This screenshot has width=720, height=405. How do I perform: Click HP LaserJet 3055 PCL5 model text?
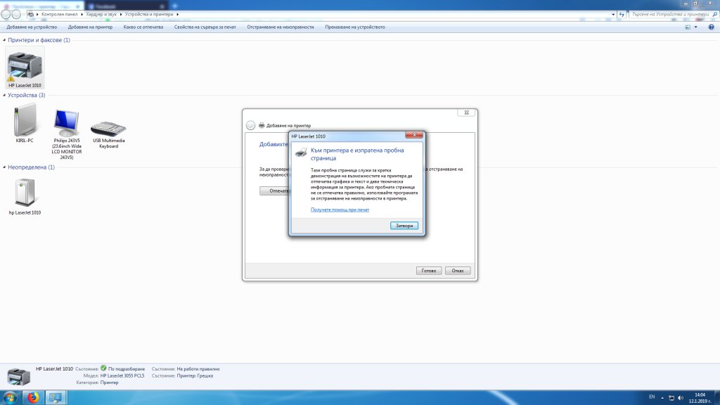pyautogui.click(x=122, y=375)
